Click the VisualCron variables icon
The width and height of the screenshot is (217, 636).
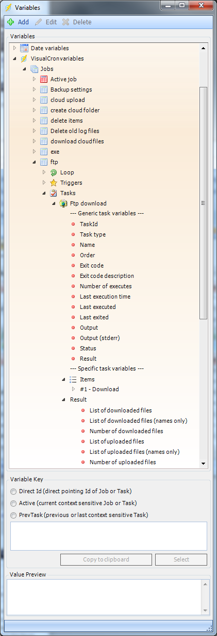(x=24, y=58)
